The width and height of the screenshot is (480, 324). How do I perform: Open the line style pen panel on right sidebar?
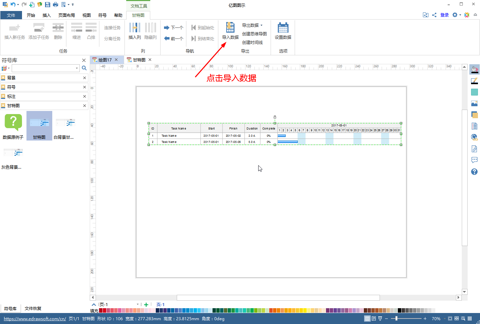tap(474, 81)
